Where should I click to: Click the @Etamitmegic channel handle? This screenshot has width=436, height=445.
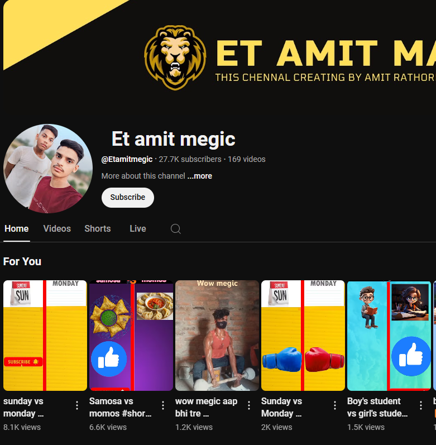tap(127, 160)
